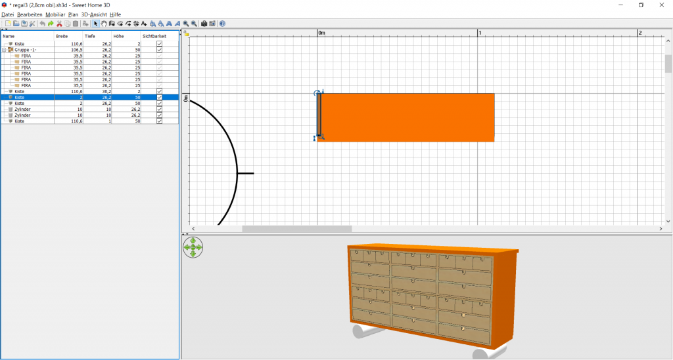Click the Sichtbarkeit column header
This screenshot has width=673, height=360.
click(154, 36)
